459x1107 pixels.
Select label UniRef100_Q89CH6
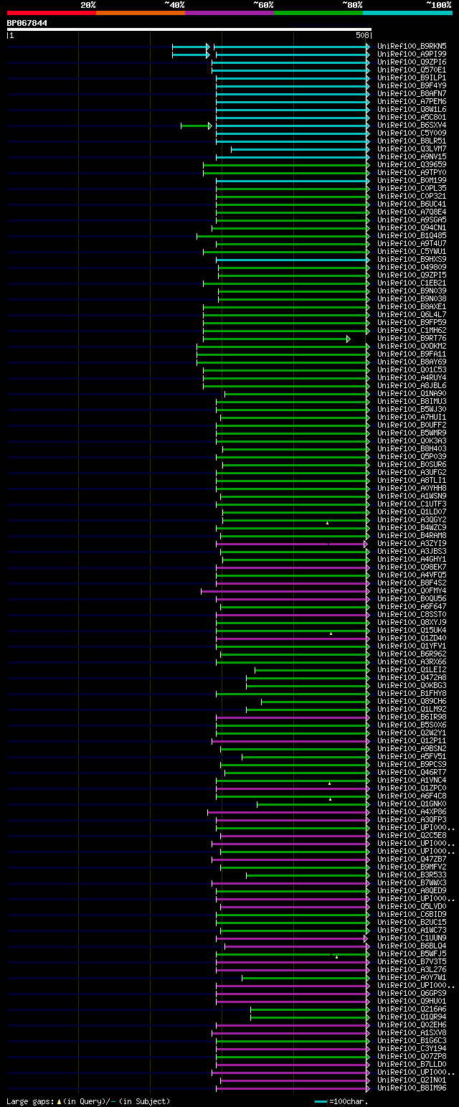[x=412, y=701]
